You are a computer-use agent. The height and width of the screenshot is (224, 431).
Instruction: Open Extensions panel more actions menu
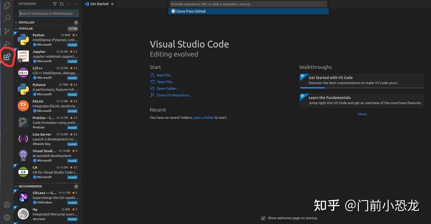[75, 4]
